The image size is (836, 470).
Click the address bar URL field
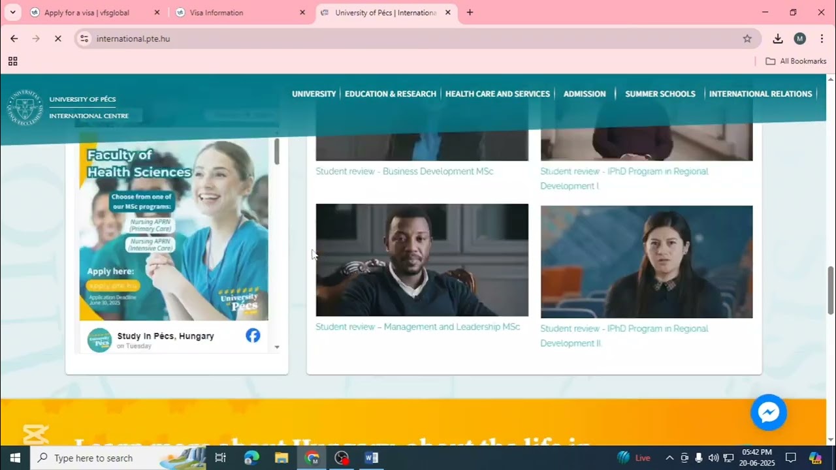418,39
